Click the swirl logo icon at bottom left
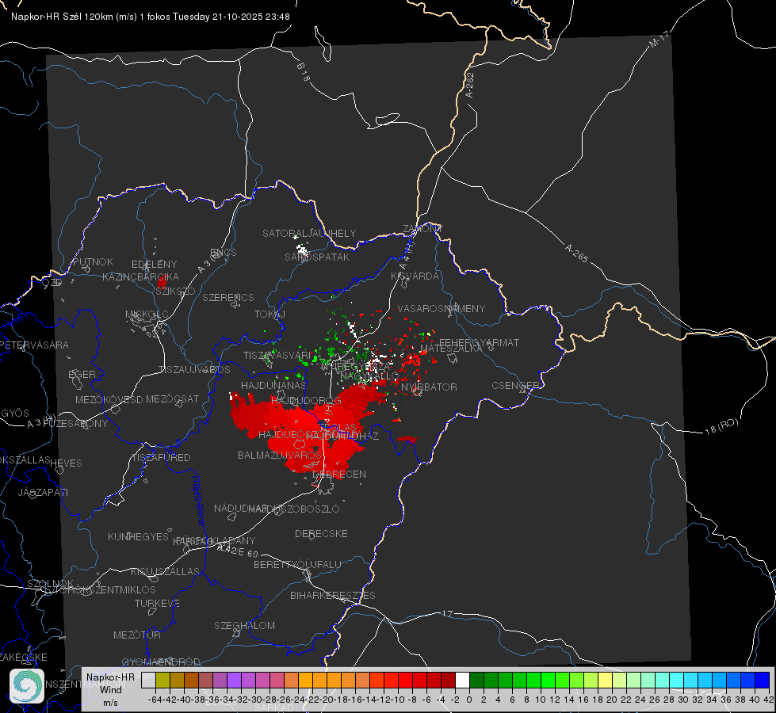Viewport: 776px width, 713px height. (x=27, y=686)
